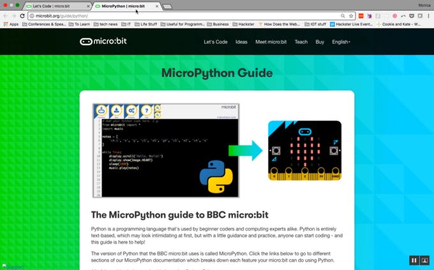Click the Support link at bottom left
Viewport: 434px width, 270px height.
(13, 267)
